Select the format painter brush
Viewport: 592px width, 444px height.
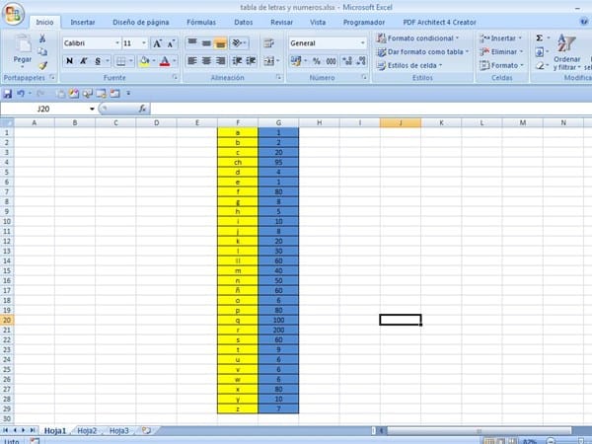click(x=42, y=66)
